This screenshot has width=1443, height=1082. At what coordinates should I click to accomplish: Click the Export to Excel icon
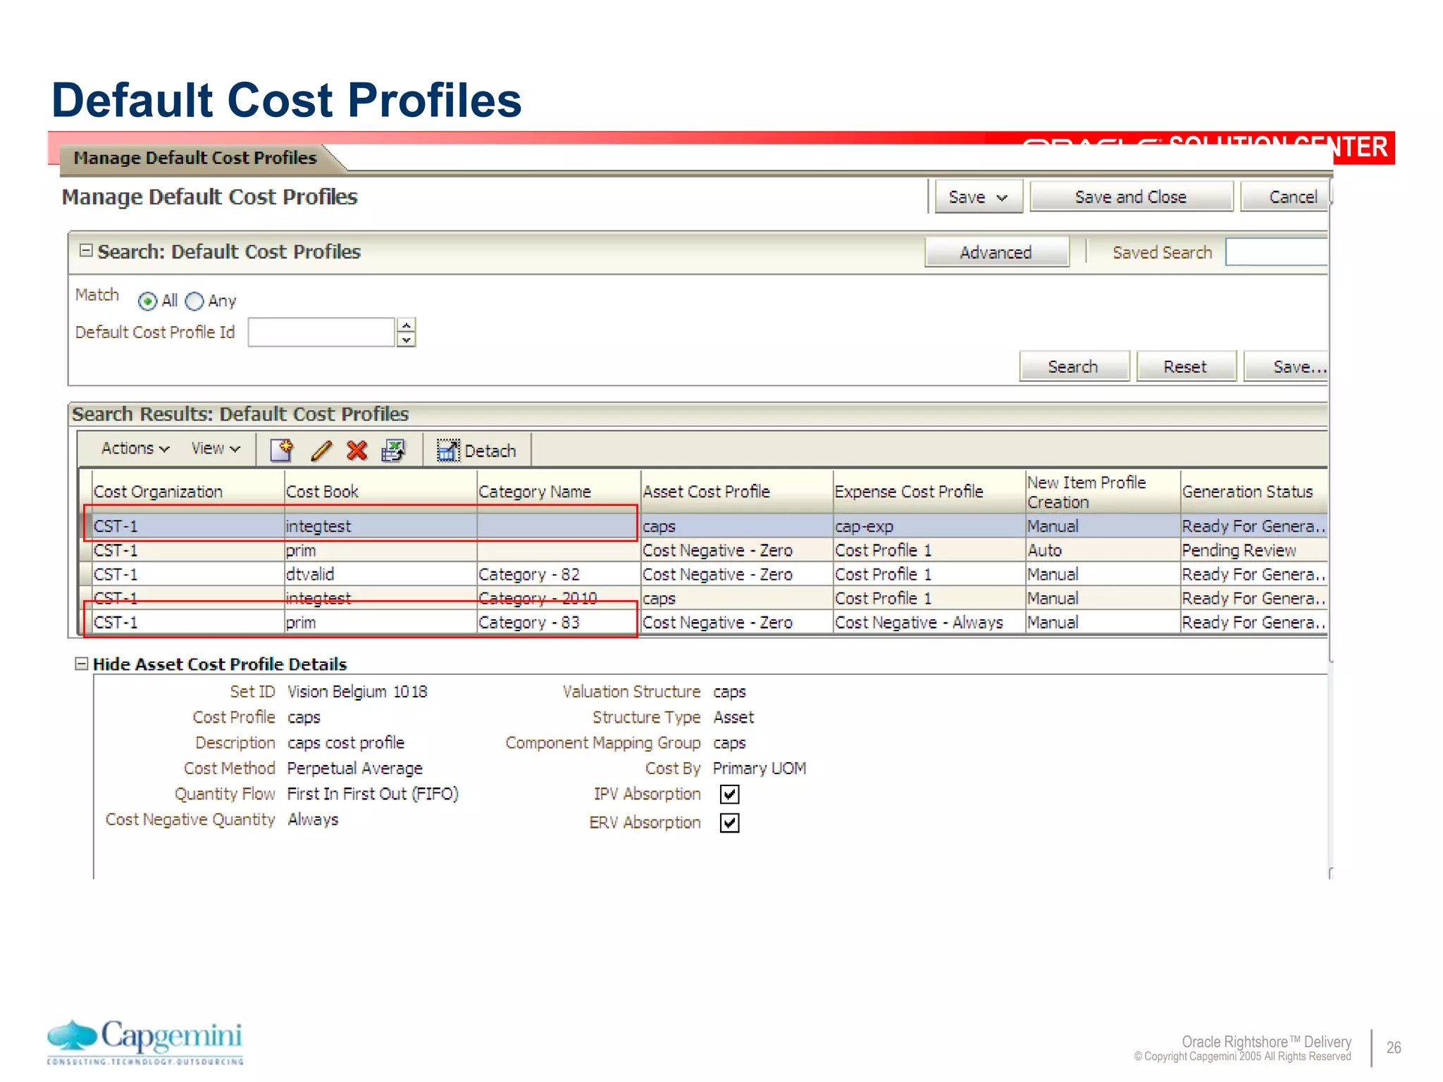393,450
